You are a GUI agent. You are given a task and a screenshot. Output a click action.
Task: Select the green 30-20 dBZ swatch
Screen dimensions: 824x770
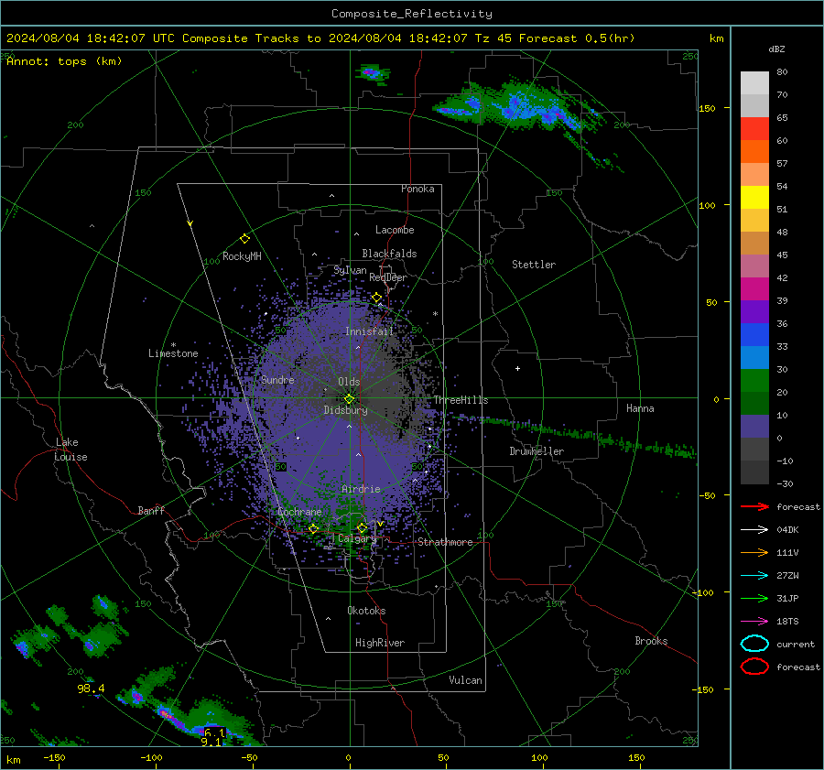754,380
